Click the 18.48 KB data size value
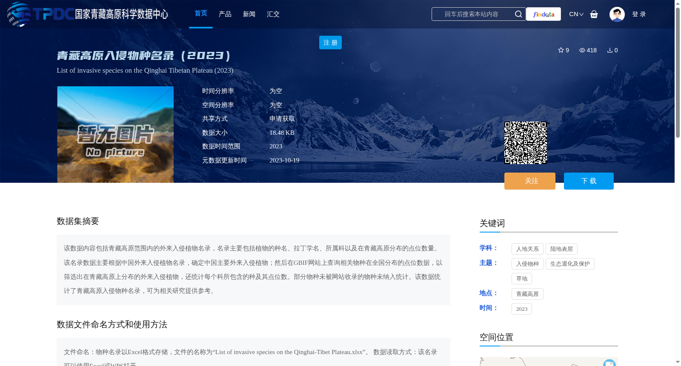Image resolution: width=681 pixels, height=366 pixels. point(282,133)
